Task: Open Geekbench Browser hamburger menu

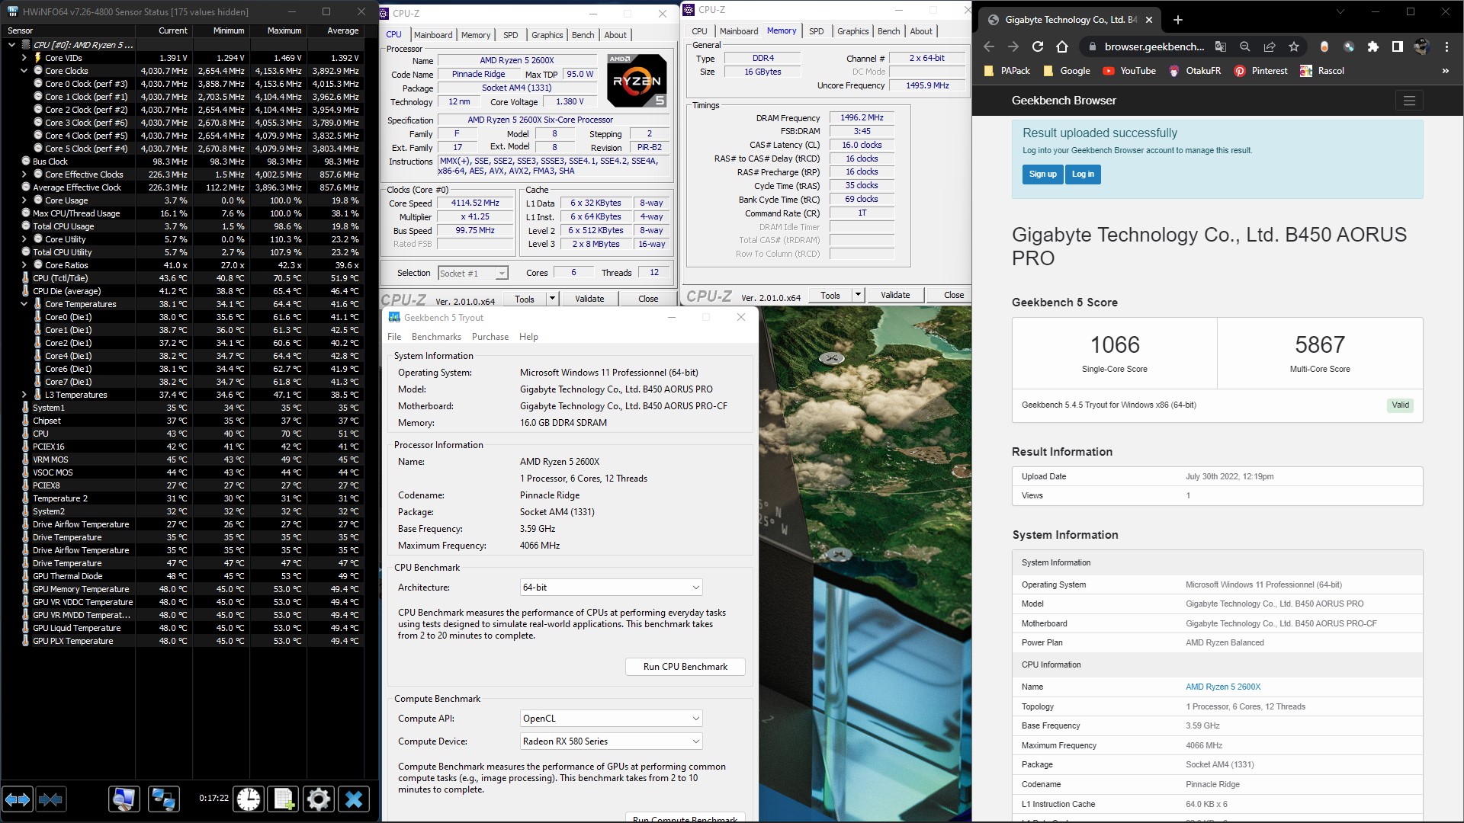Action: coord(1409,101)
